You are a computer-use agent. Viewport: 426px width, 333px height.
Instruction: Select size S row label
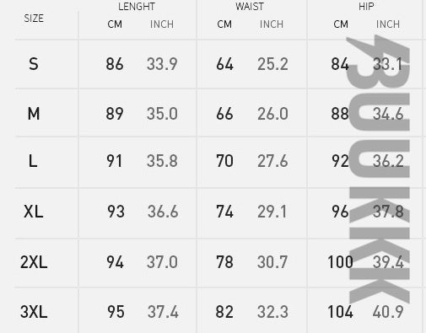(34, 64)
